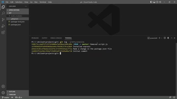The height and width of the screenshot is (99, 177).
Task: Open the Customize Layout icon
Action: [x=160, y=2]
